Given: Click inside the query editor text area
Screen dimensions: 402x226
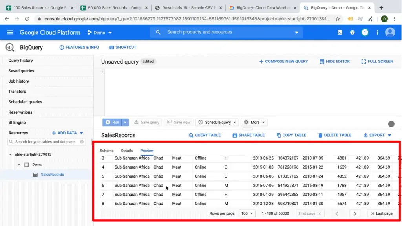Looking at the screenshot, I should (x=252, y=92).
